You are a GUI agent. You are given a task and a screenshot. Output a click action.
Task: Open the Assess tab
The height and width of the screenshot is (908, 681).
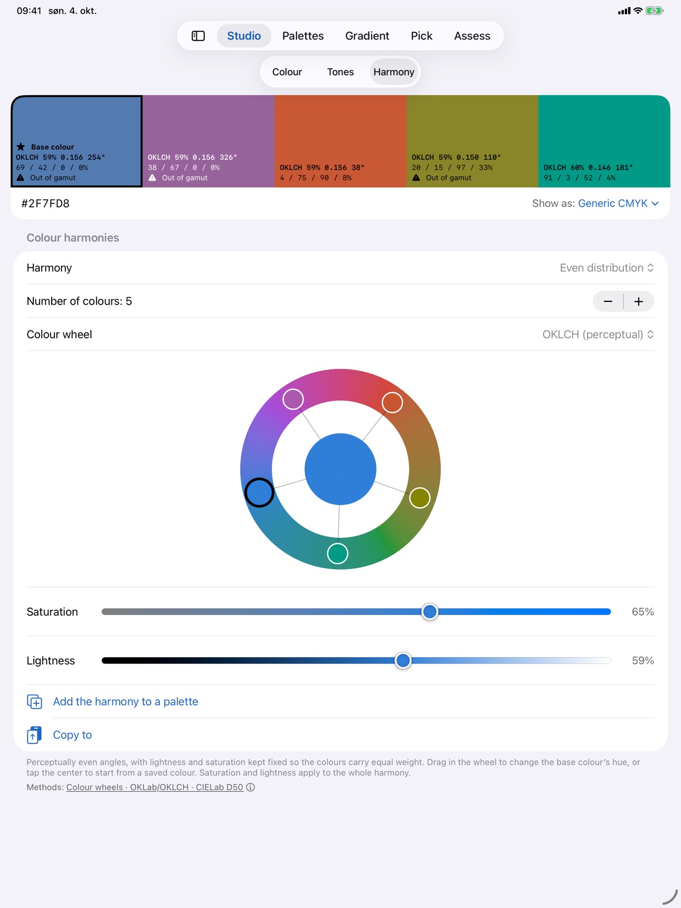[x=472, y=36]
